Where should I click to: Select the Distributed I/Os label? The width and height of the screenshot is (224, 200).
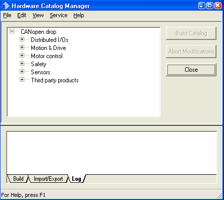pos(50,40)
